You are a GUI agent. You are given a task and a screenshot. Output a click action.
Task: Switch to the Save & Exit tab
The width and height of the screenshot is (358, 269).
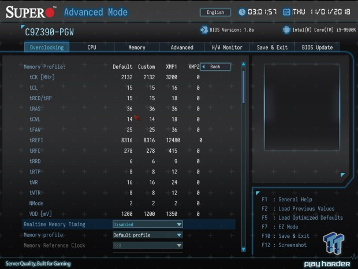tap(272, 47)
